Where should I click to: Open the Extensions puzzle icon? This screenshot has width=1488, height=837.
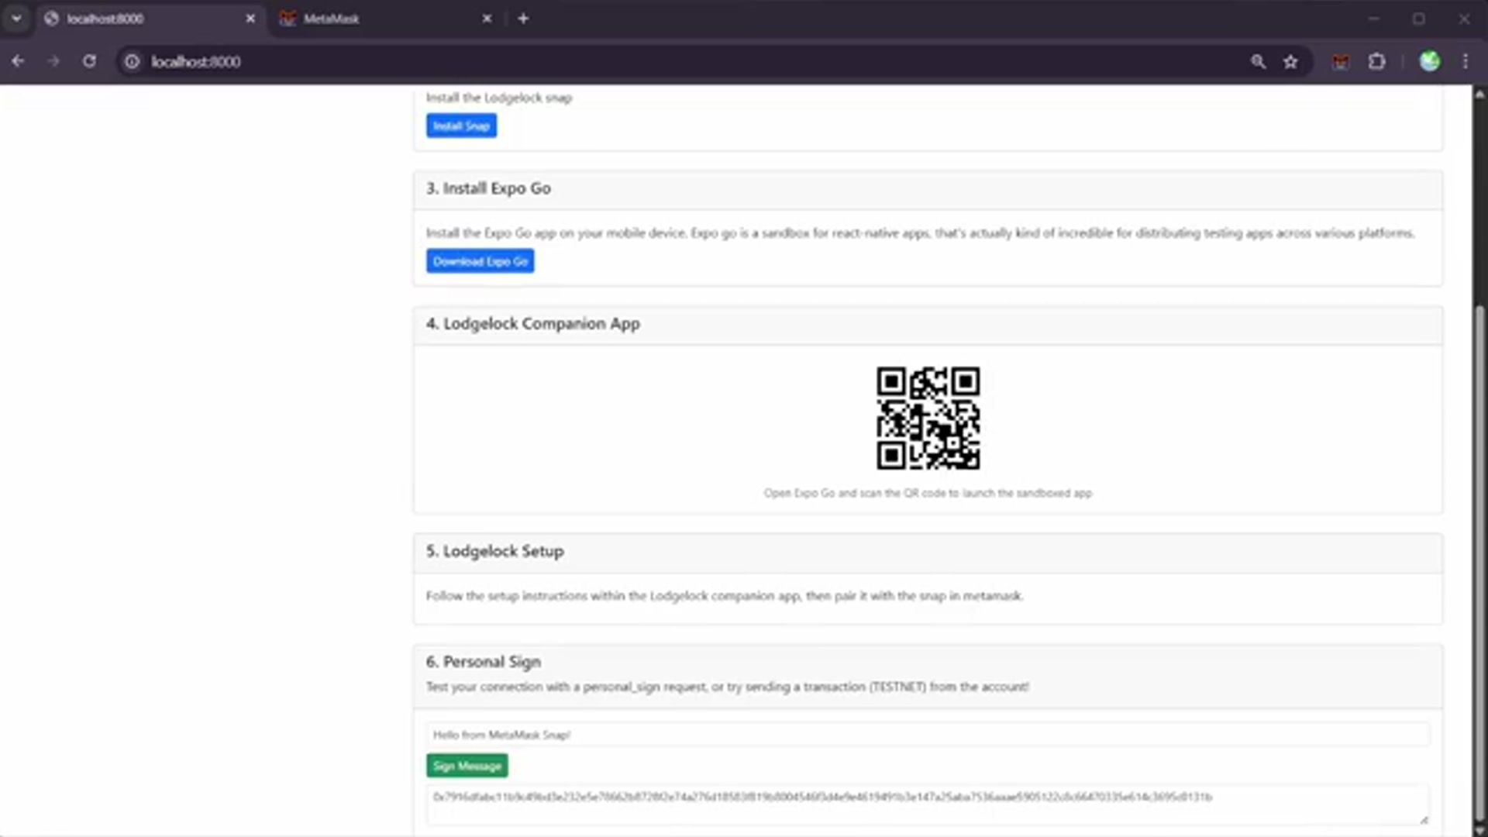click(x=1377, y=61)
